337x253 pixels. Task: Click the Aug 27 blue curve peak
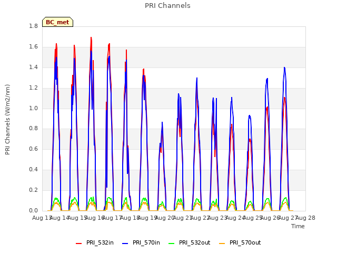click(284, 67)
